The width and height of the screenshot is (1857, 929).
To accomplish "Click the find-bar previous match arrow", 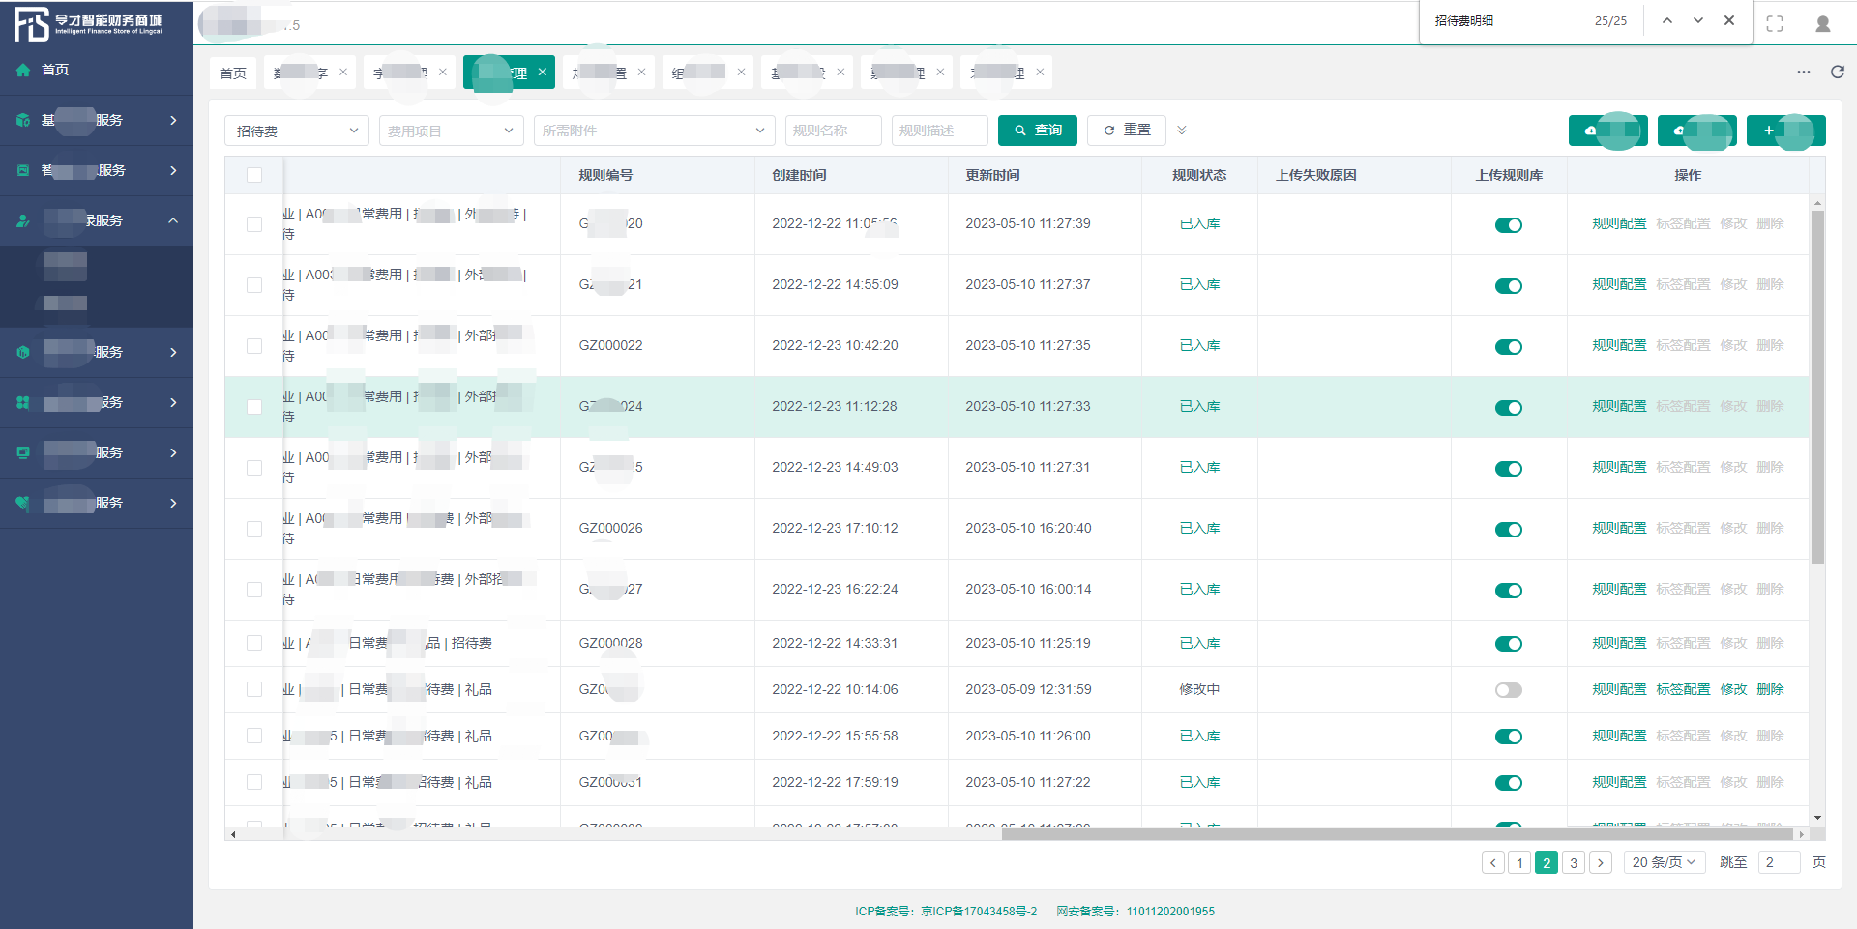I will [x=1667, y=20].
